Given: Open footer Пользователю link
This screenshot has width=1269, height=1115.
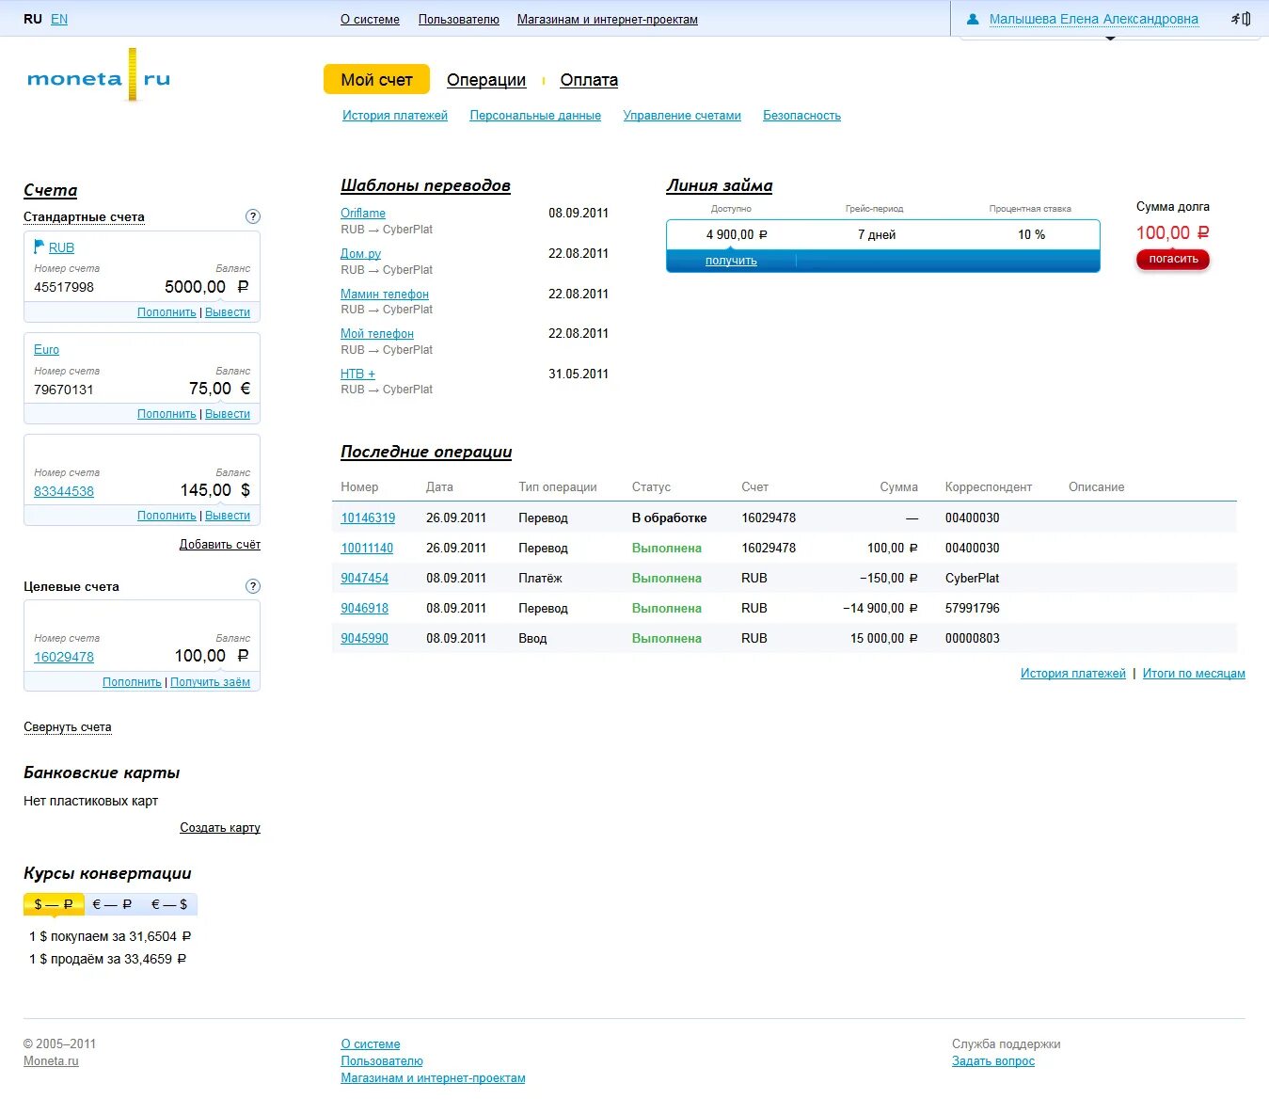Looking at the screenshot, I should tap(382, 1061).
